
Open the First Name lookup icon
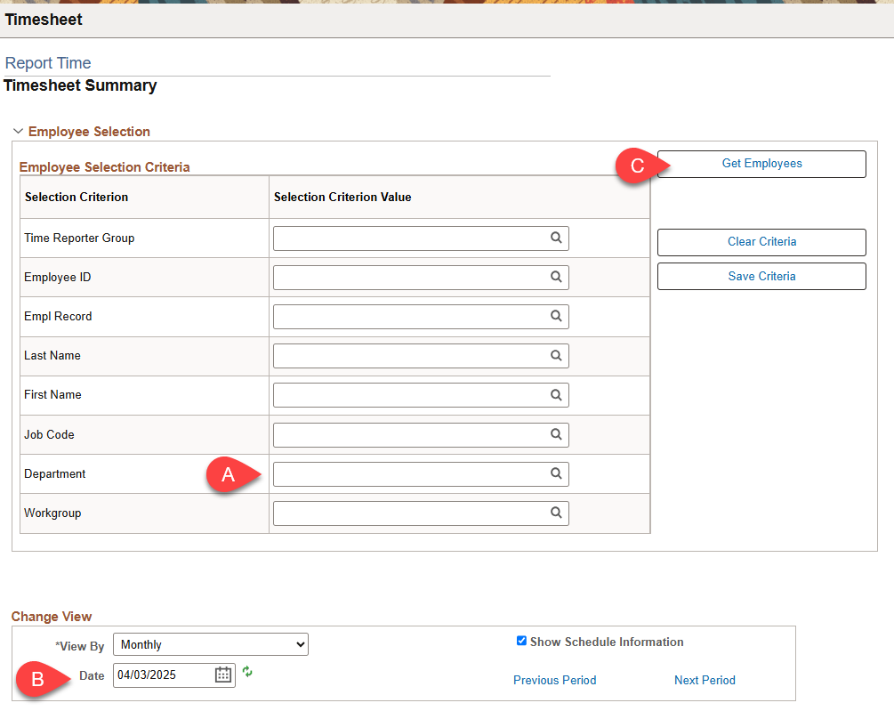(x=556, y=394)
